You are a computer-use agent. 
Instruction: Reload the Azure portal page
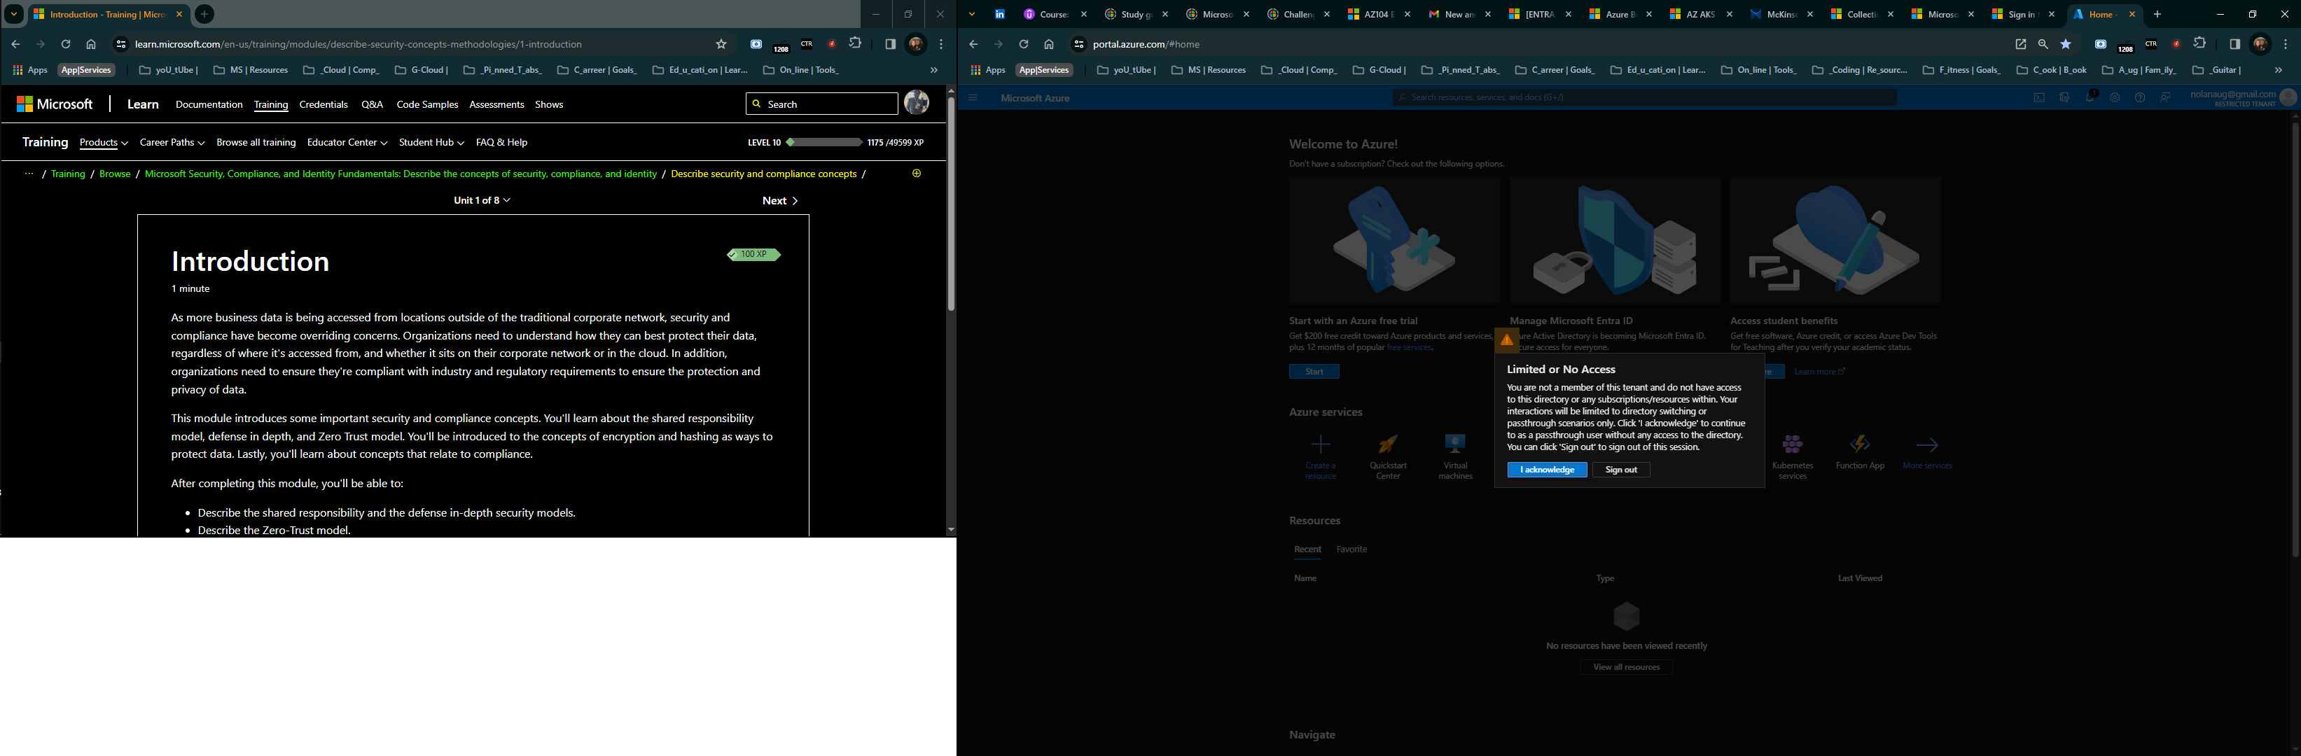1024,43
